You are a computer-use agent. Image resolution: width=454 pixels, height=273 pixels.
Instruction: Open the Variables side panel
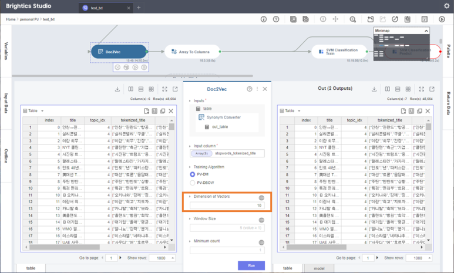6,51
